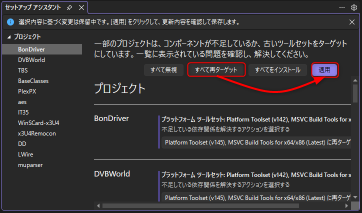
Task: Pin the セットアップ アシスタント tab
Action: pos(68,7)
